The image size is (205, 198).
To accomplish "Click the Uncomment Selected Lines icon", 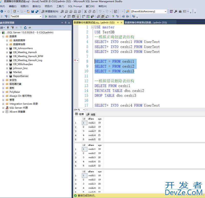I will (117, 16).
